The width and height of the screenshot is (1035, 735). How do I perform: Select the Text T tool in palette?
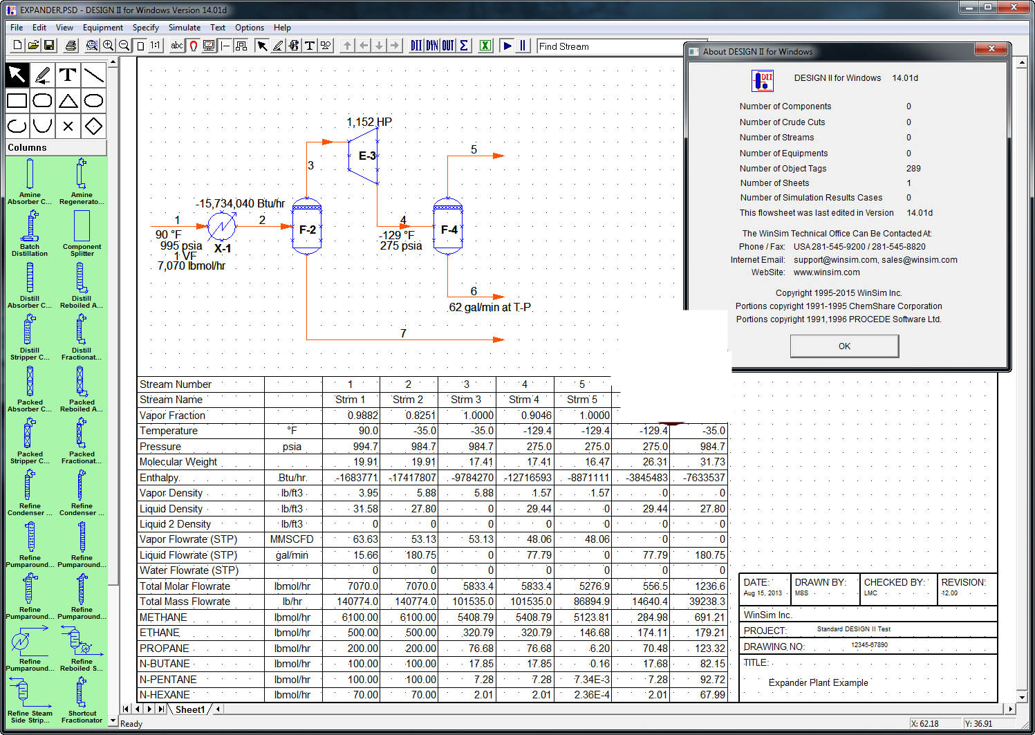[x=68, y=75]
